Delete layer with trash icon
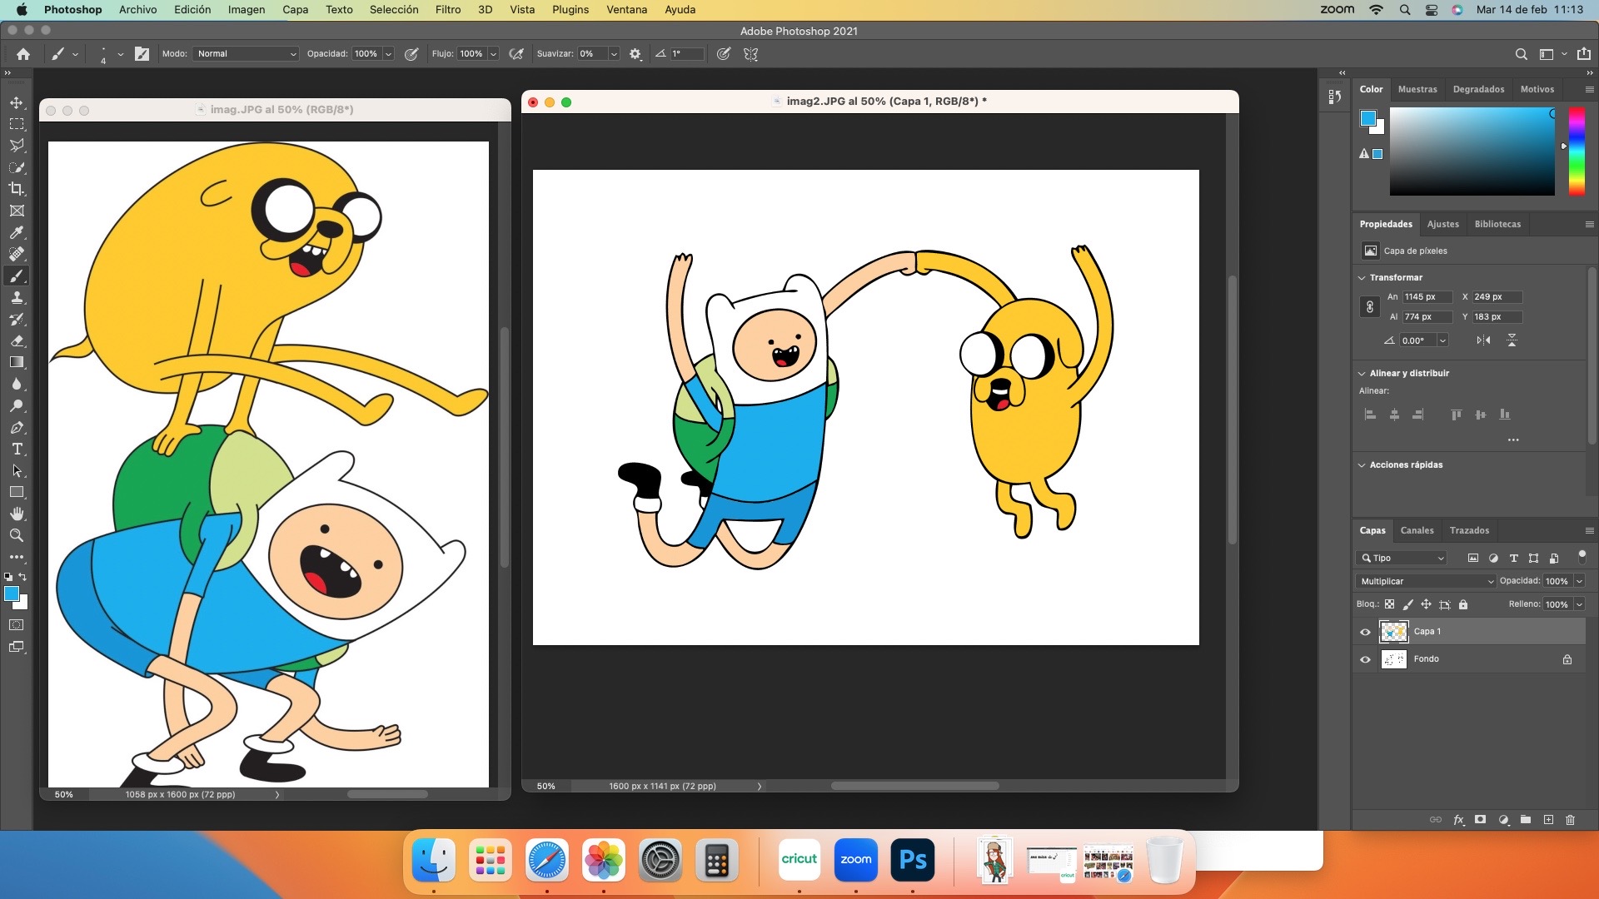The image size is (1599, 899). point(1571,820)
